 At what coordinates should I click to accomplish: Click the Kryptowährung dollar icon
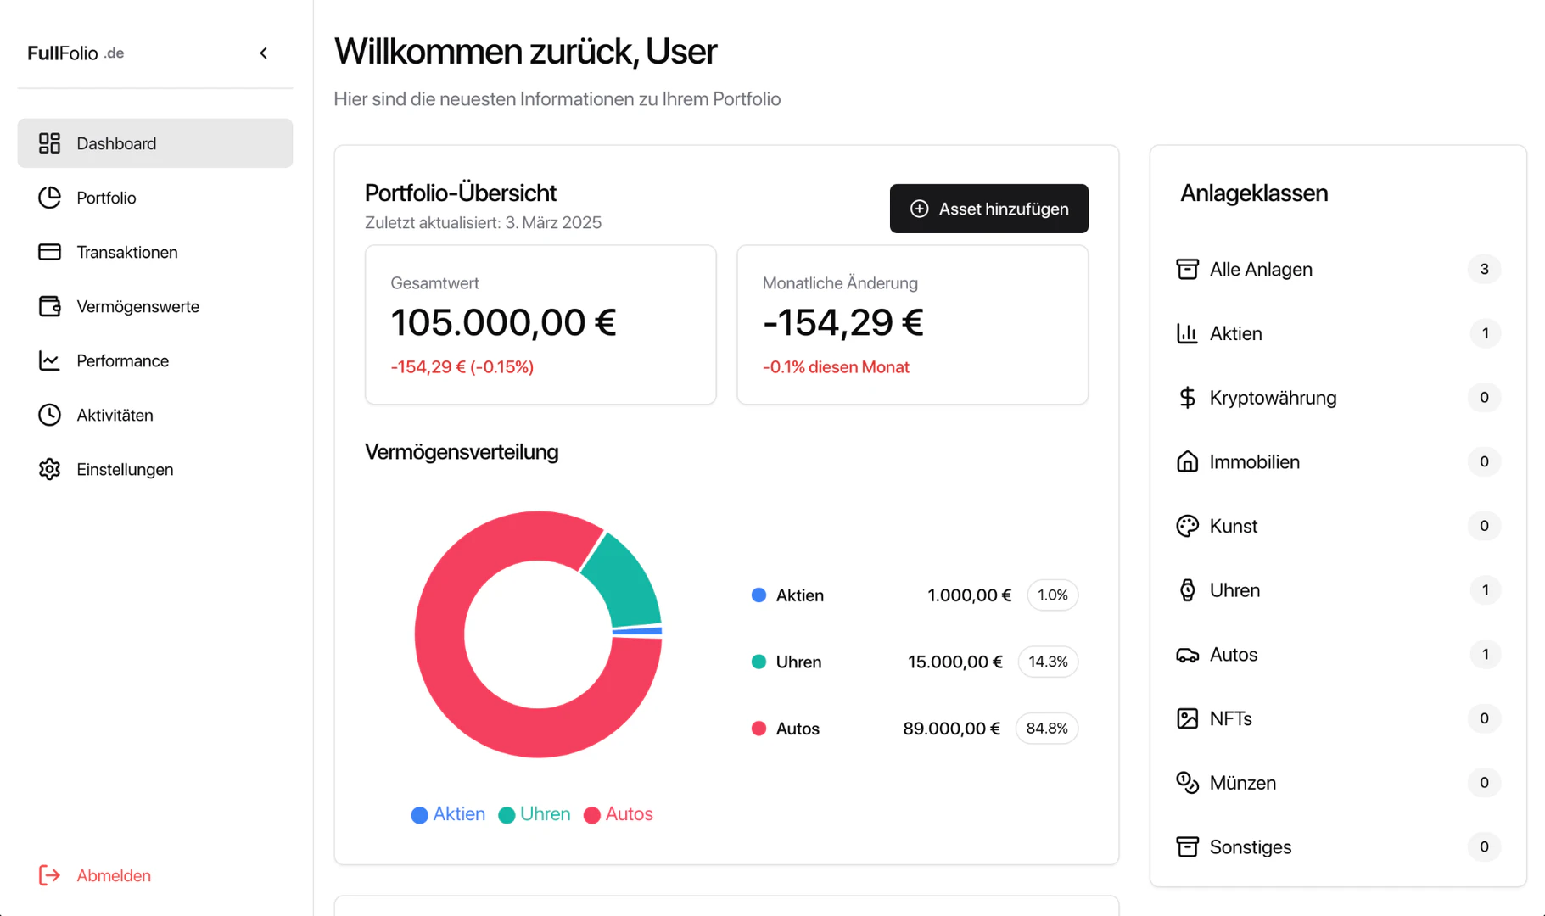(1187, 398)
